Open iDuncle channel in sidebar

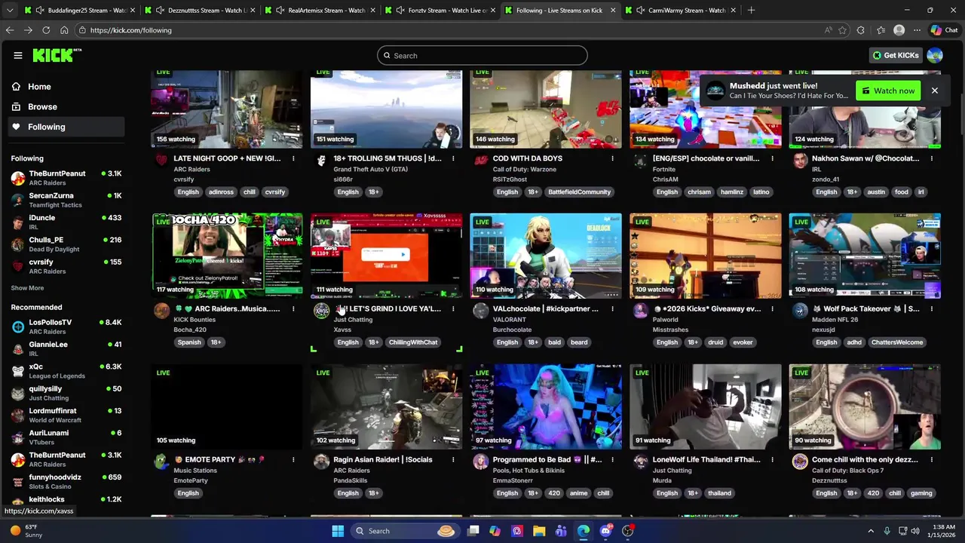coord(66,222)
